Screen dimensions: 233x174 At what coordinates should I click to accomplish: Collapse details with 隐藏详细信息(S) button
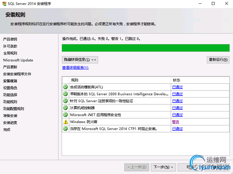coord(80,60)
